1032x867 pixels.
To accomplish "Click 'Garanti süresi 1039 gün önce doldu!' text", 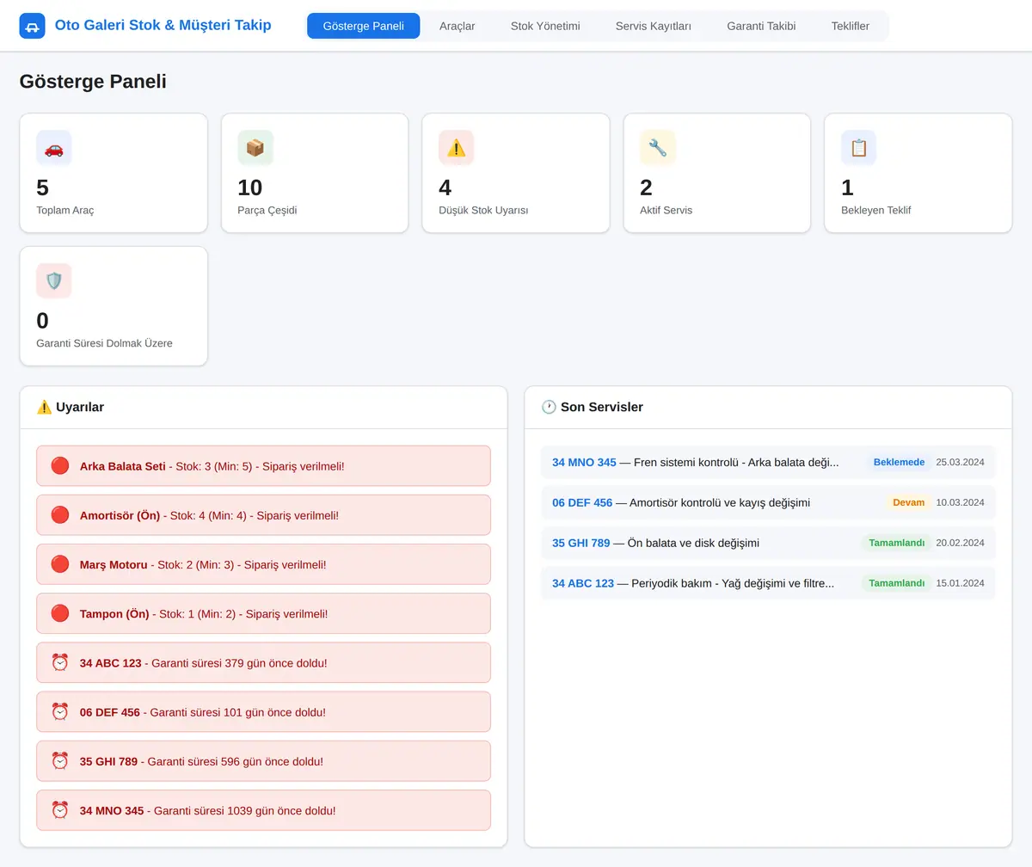I will point(244,810).
